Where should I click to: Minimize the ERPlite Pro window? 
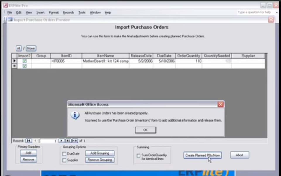pyautogui.click(x=263, y=5)
